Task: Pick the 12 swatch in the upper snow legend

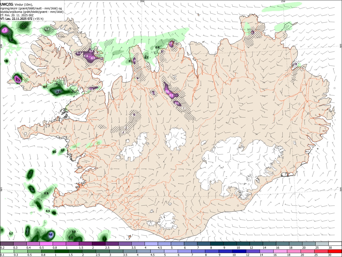Action: click(x=256, y=244)
